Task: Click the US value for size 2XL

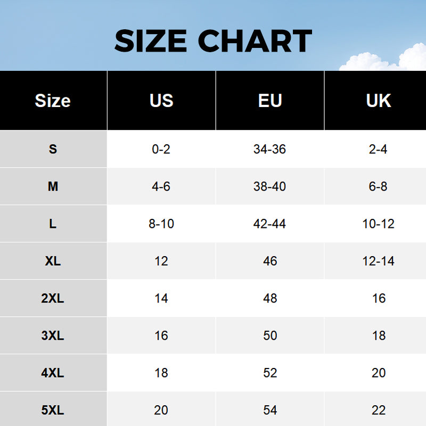Action: point(161,298)
